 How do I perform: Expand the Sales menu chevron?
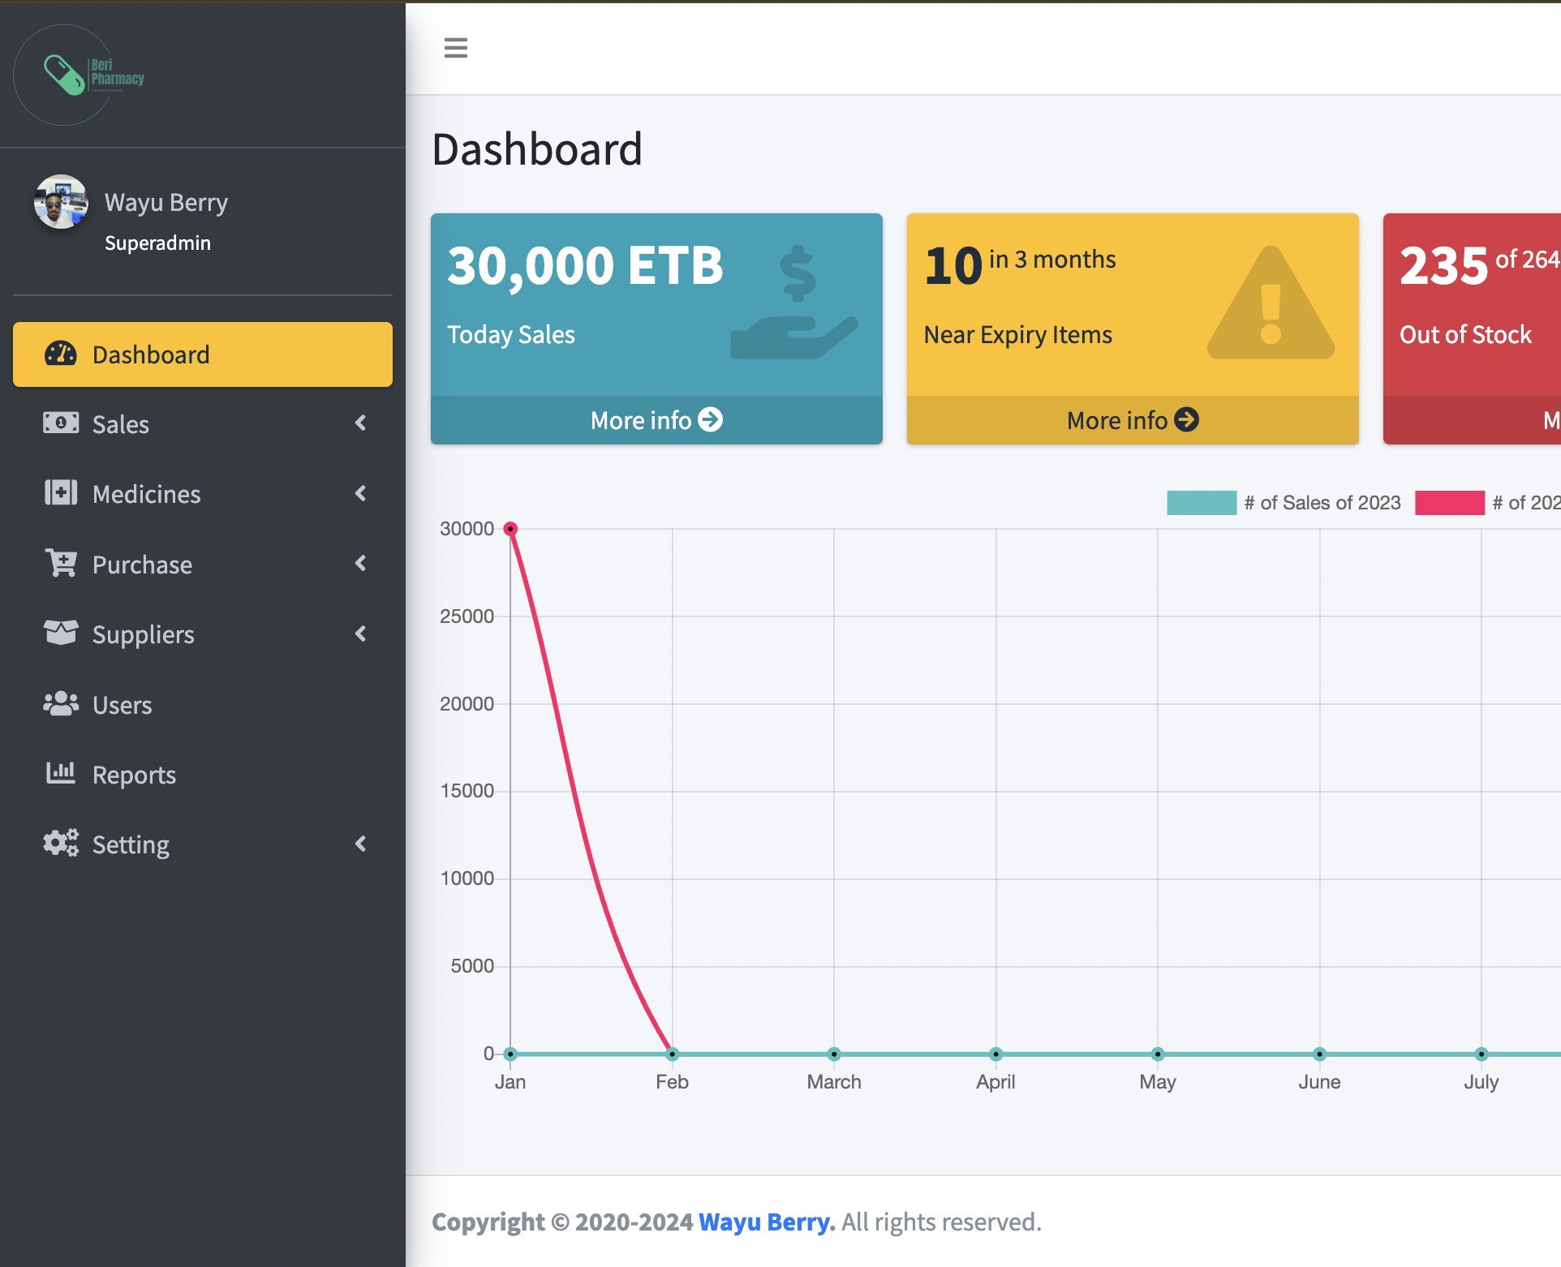(x=361, y=423)
